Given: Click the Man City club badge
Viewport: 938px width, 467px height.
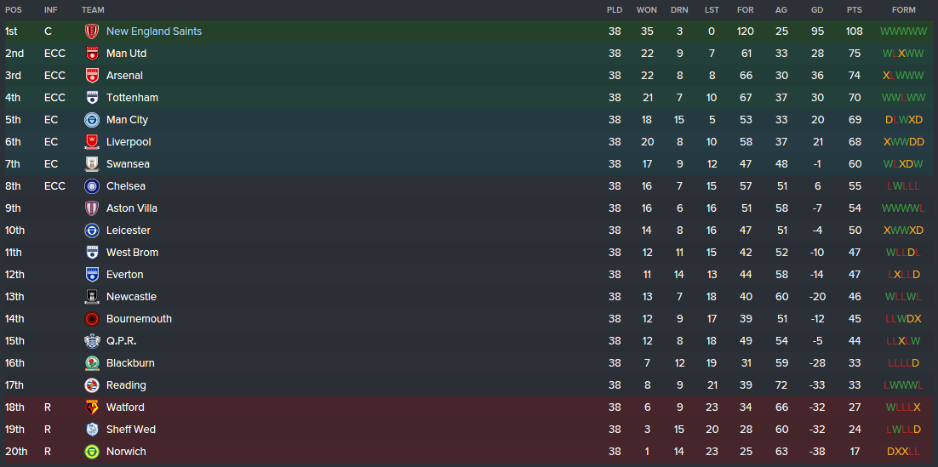Looking at the screenshot, I should click(92, 120).
